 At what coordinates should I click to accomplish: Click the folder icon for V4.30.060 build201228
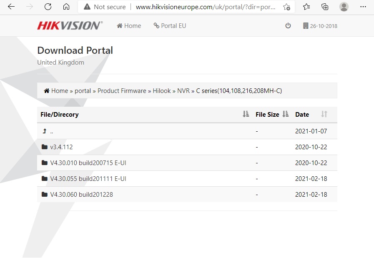tap(45, 194)
